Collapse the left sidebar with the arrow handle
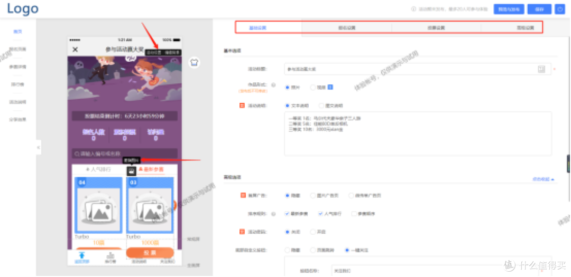Viewport: 571px width, 277px height. pos(39,147)
